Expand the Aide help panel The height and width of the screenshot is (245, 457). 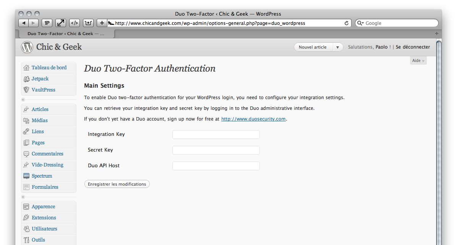tap(418, 60)
